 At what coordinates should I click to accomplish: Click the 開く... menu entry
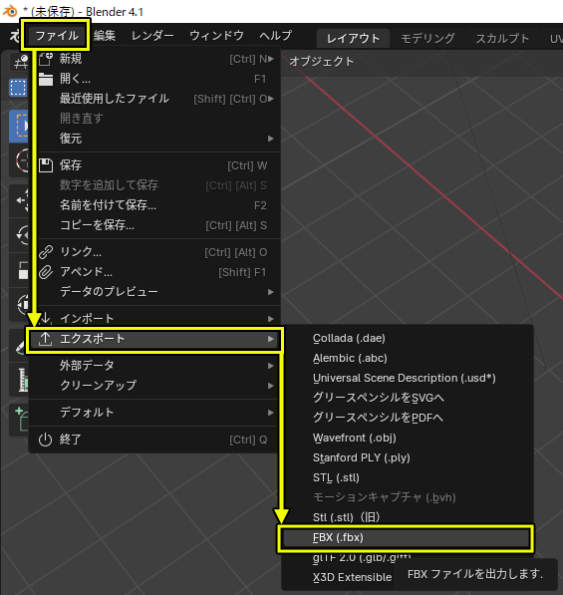[x=155, y=79]
